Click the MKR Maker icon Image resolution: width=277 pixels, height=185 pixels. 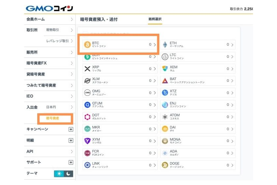[x=87, y=129]
